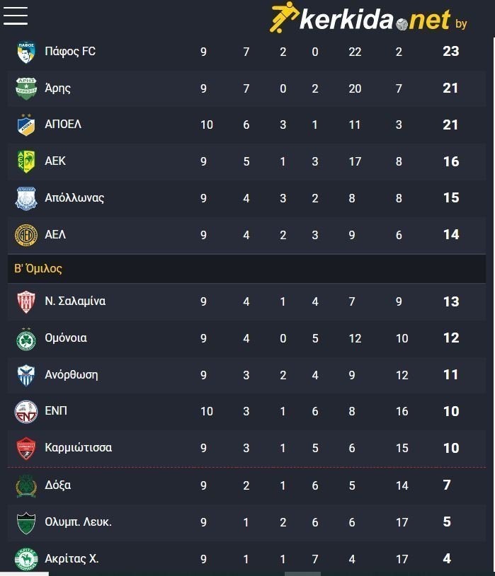Click the ΕΝΠ team crest
Image resolution: width=495 pixels, height=576 pixels.
(x=26, y=411)
